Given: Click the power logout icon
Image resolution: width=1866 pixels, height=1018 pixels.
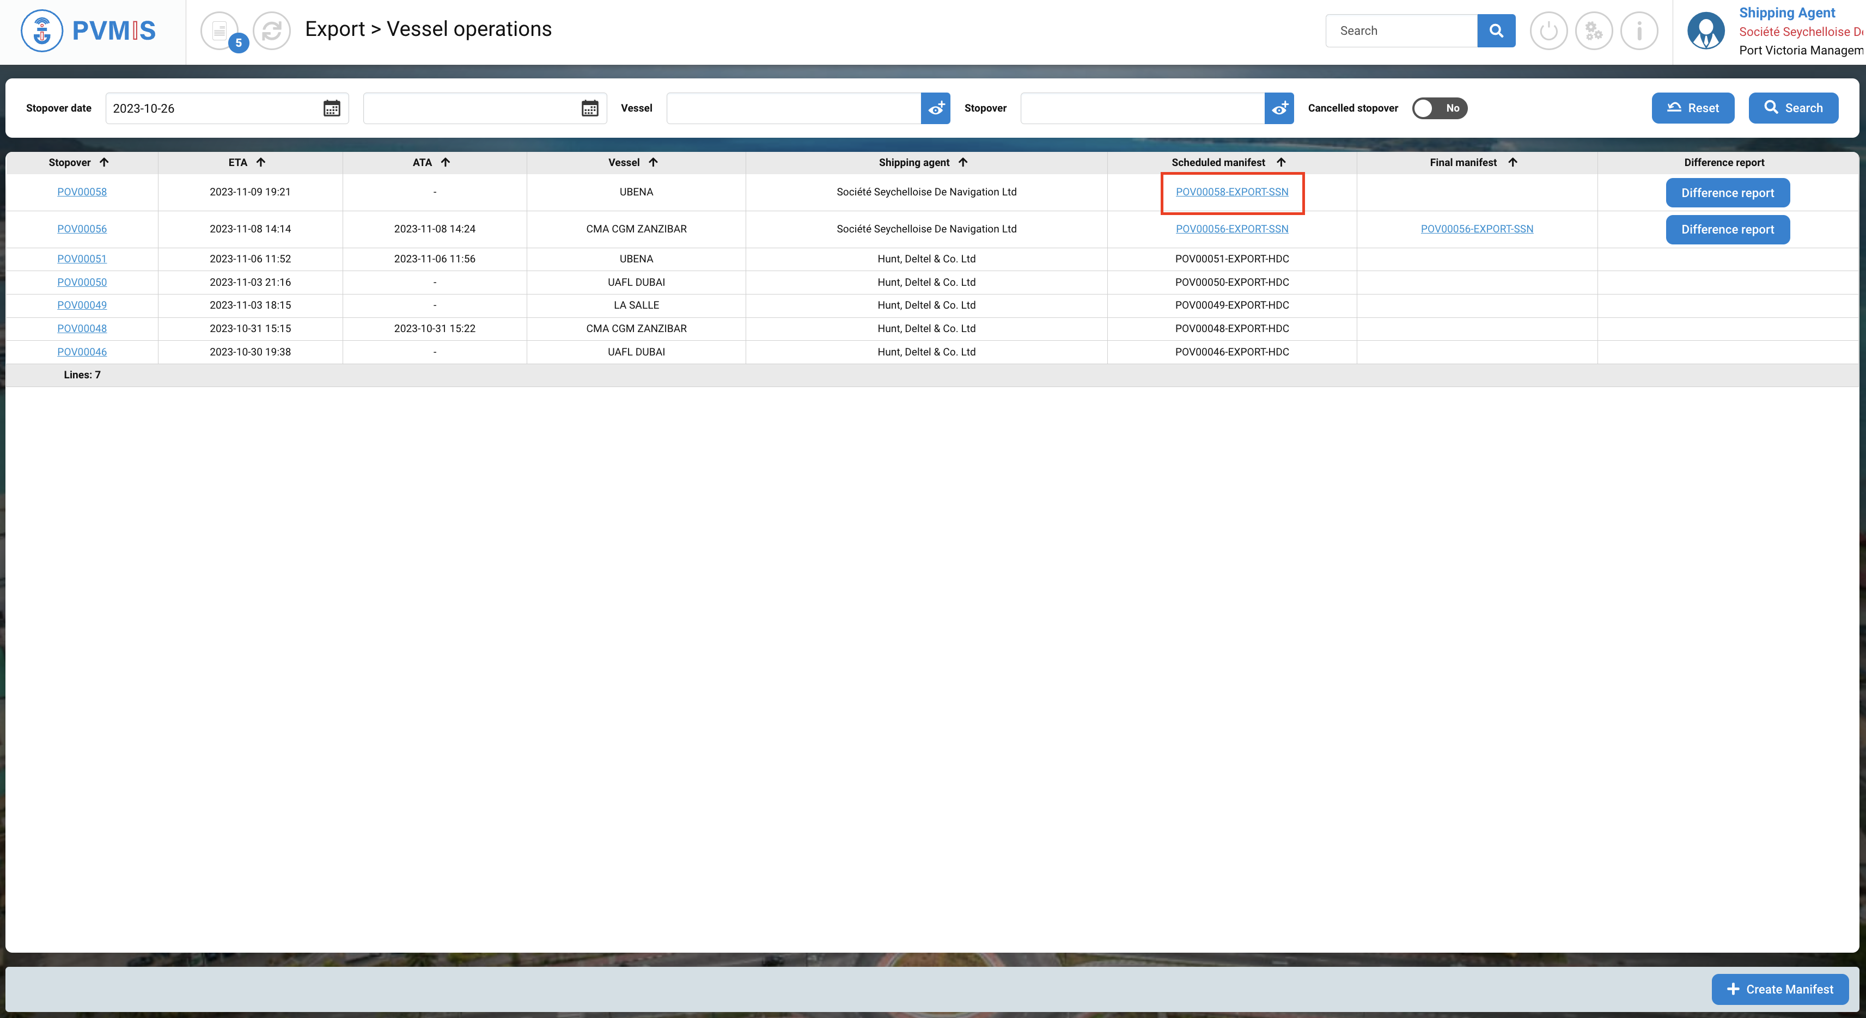Looking at the screenshot, I should 1548,30.
